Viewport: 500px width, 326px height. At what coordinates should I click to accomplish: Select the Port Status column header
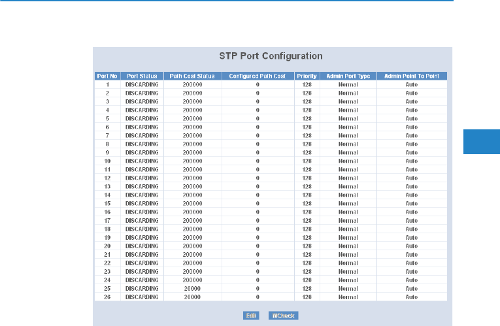click(142, 76)
